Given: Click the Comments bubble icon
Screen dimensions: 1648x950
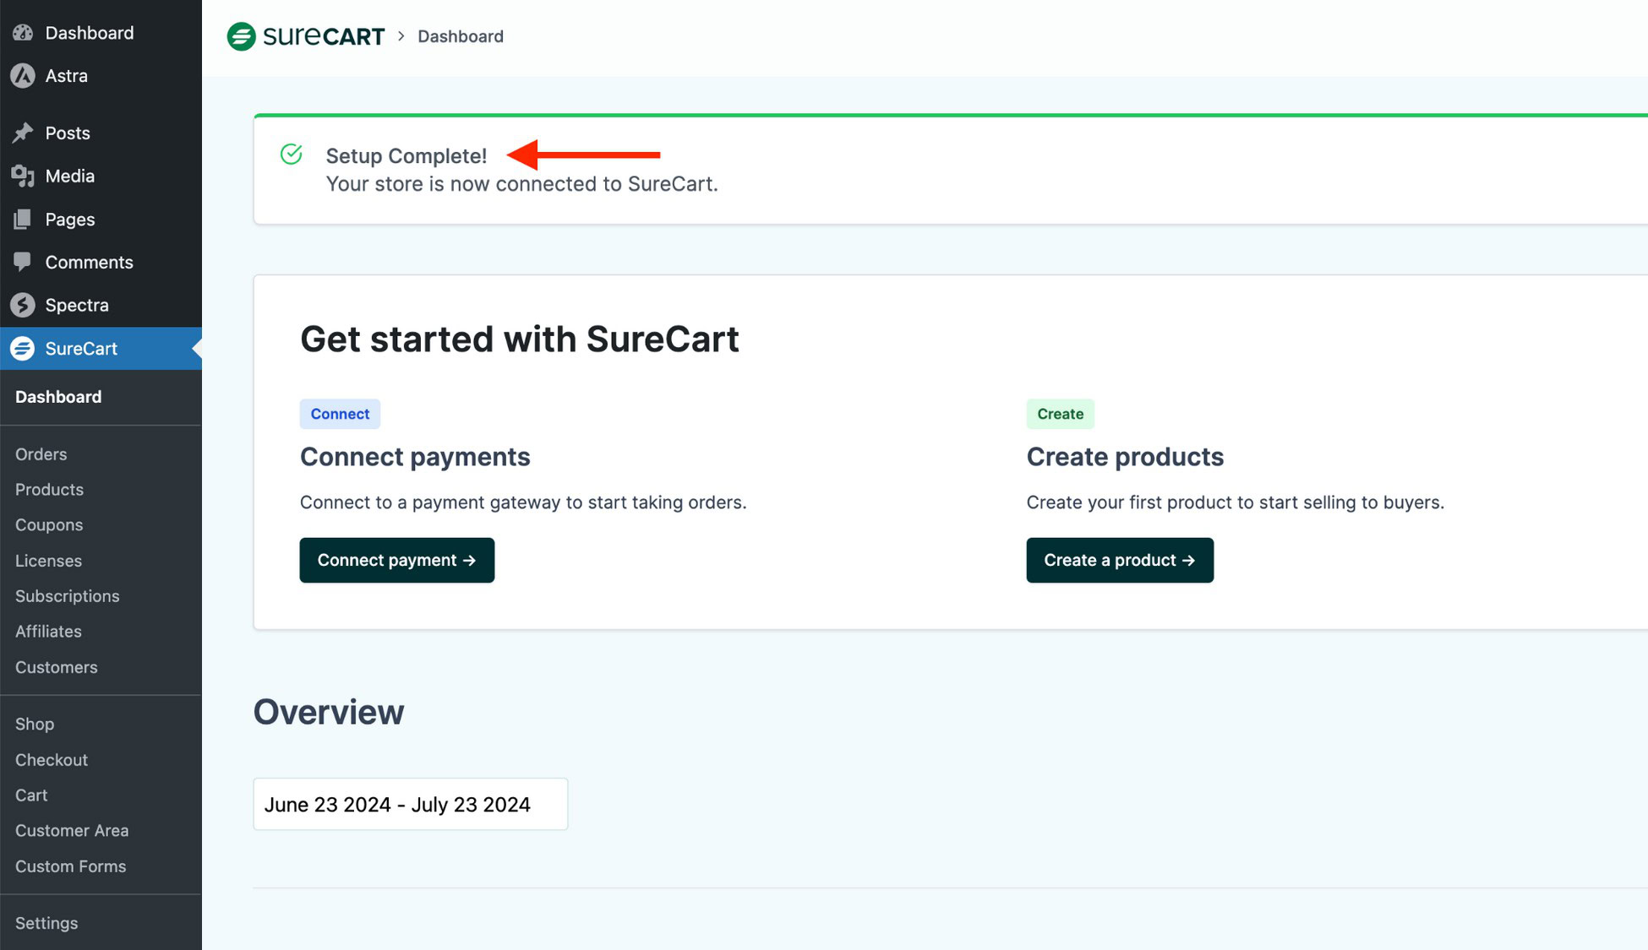Looking at the screenshot, I should click(x=23, y=262).
